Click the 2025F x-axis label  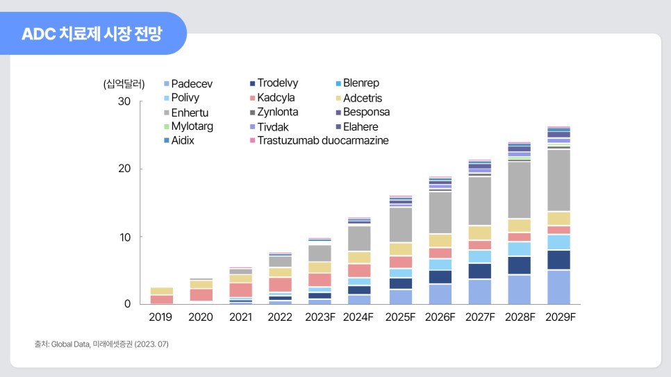[400, 317]
